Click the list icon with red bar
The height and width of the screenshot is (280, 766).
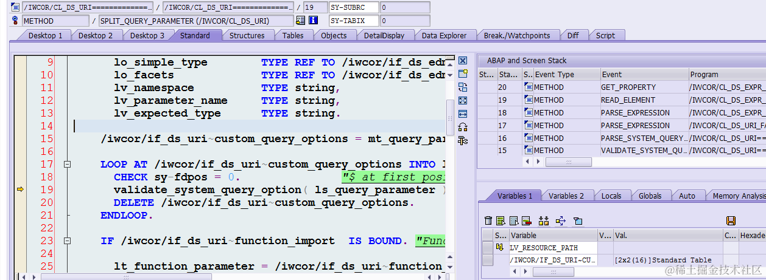coord(527,220)
